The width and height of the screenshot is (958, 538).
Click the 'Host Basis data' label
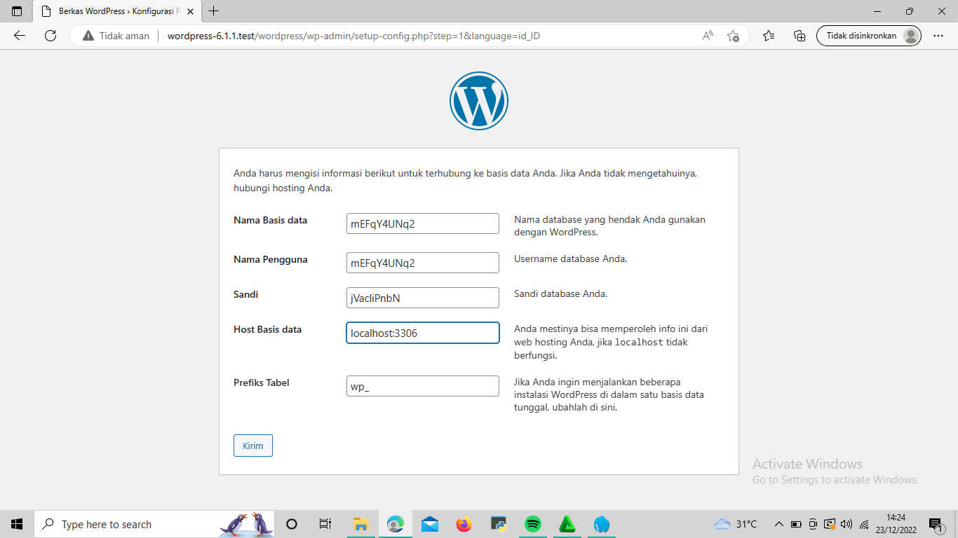click(x=267, y=329)
